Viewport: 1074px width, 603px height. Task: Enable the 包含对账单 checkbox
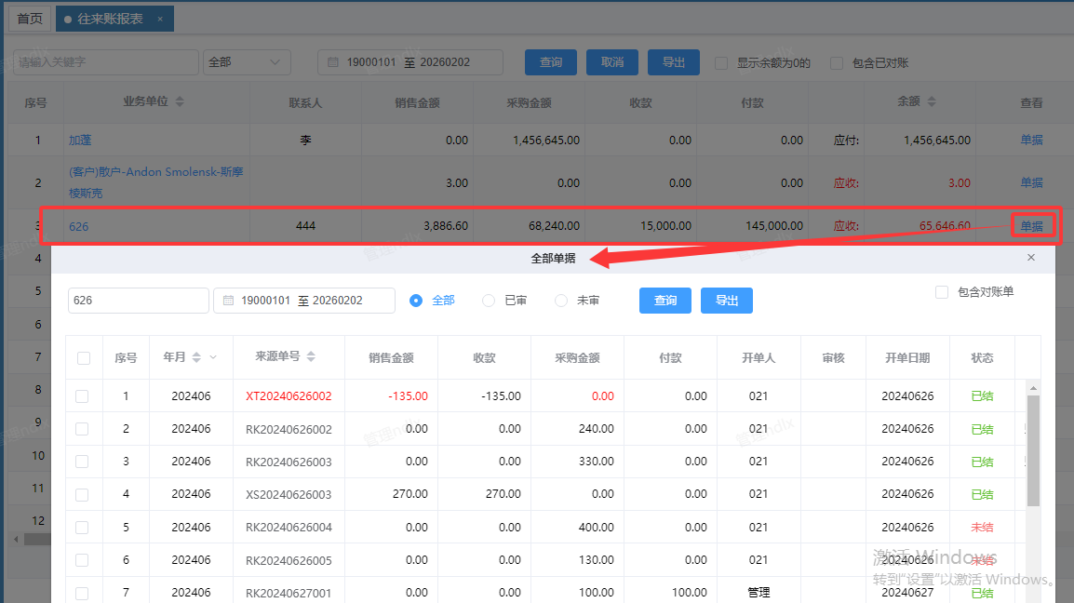[942, 292]
